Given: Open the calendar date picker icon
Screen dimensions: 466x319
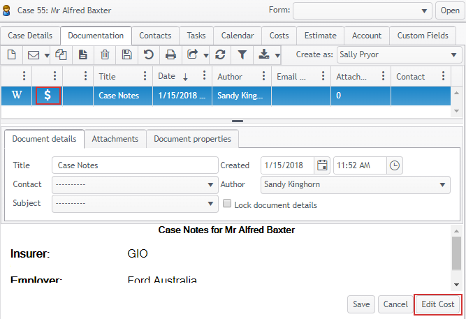Looking at the screenshot, I should (x=322, y=165).
